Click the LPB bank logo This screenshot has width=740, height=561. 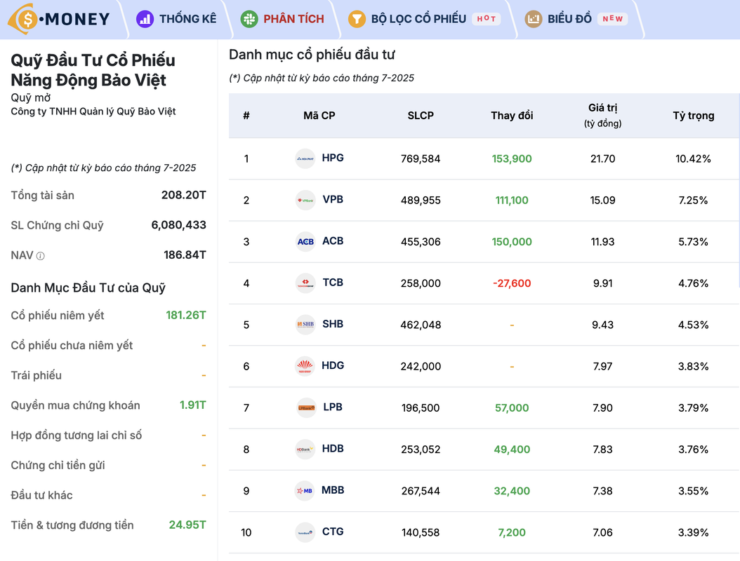click(305, 407)
